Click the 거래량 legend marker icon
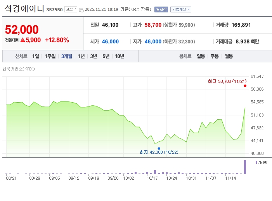This screenshot has width=272, height=201. tap(256, 162)
